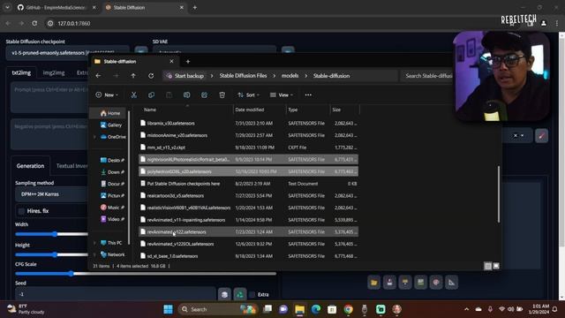Click the Delete trash icon in File Explorer
This screenshot has width=565, height=318.
click(222, 95)
